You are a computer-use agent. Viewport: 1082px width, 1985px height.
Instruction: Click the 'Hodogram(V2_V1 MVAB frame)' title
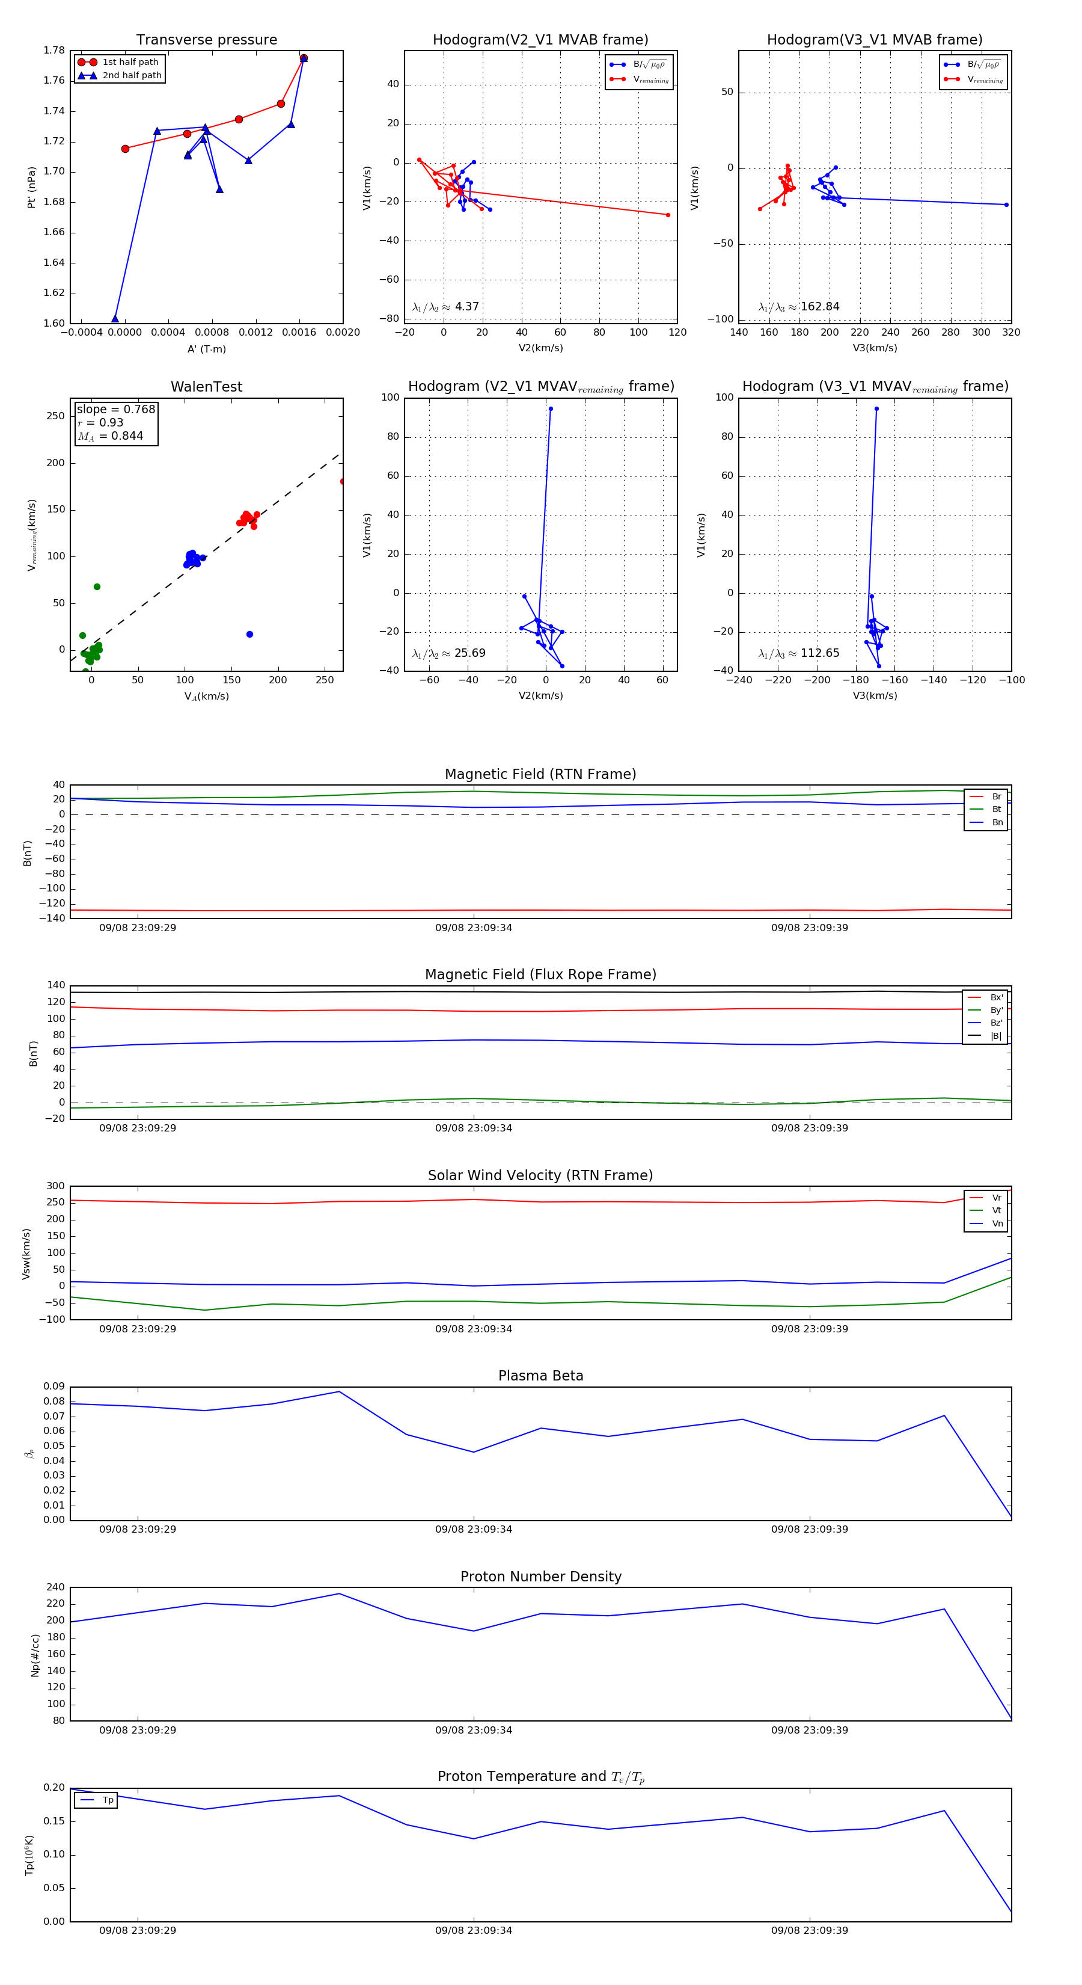point(540,40)
